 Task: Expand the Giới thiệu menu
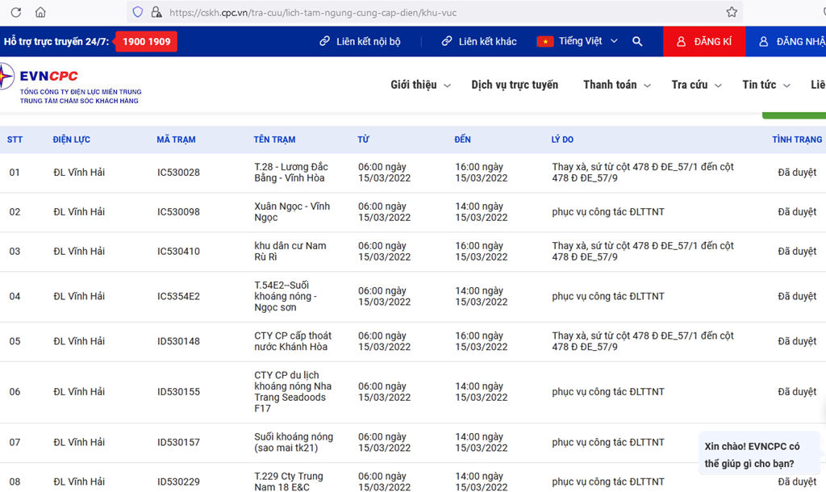point(419,85)
